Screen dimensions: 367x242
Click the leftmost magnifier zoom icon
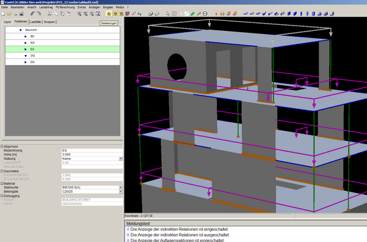[79, 14]
